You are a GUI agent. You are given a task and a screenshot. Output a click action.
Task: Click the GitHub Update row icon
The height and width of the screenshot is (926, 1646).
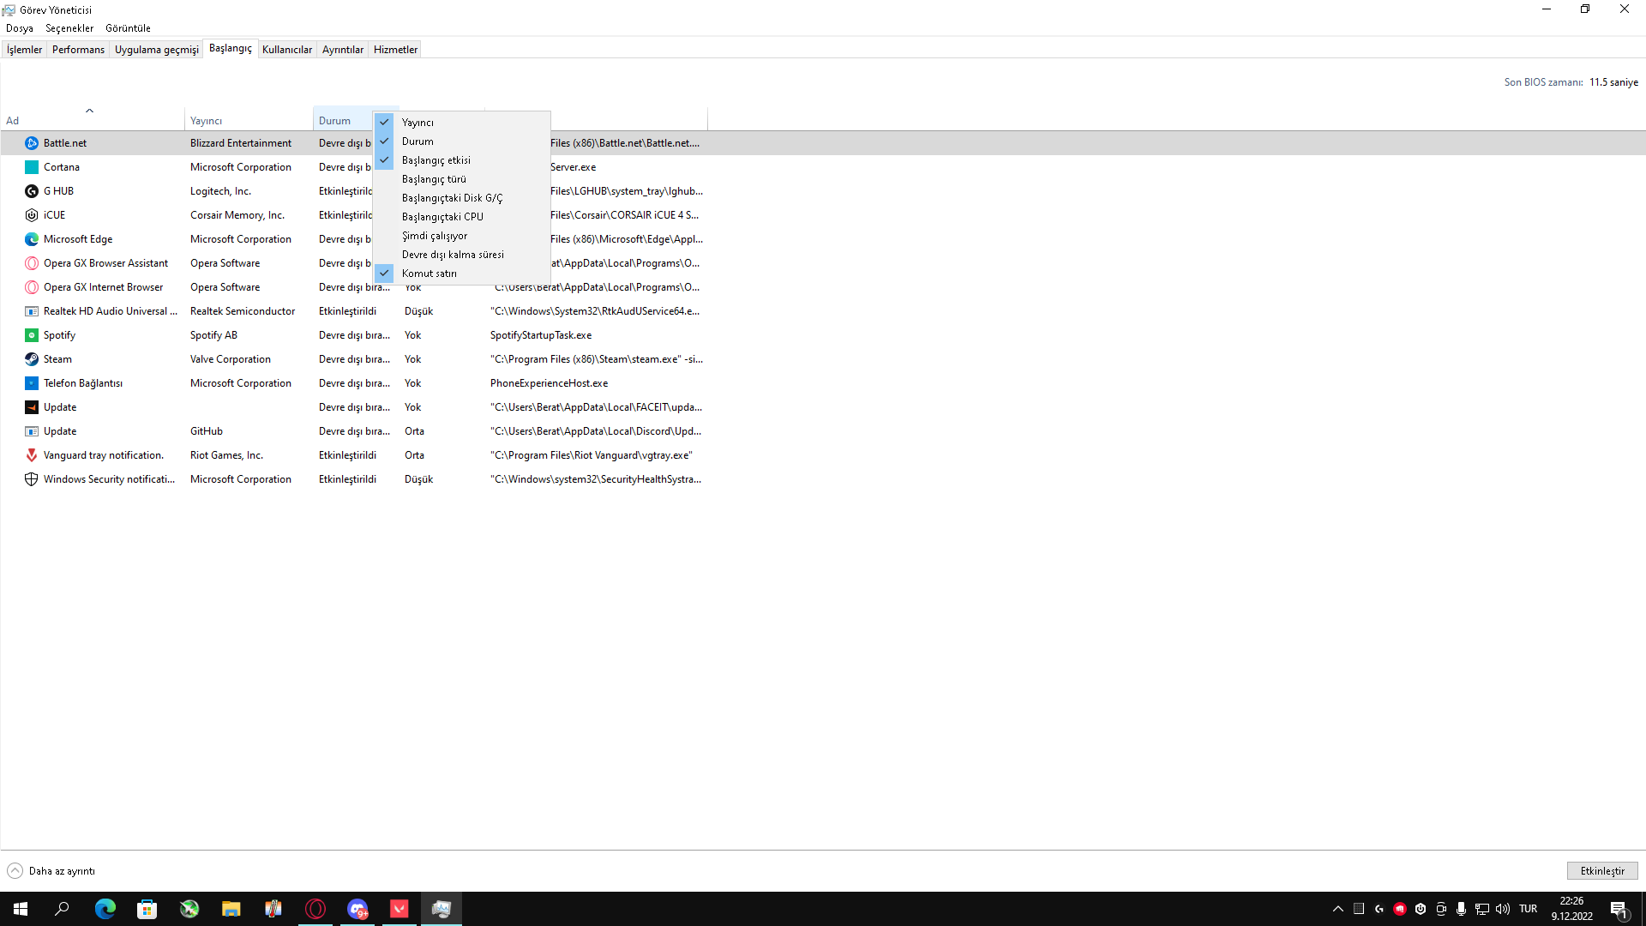click(x=32, y=431)
